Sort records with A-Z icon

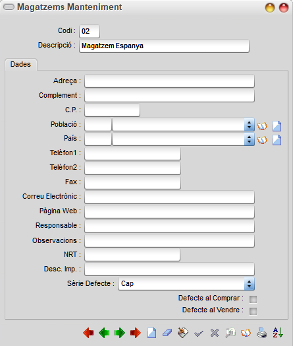[278, 333]
